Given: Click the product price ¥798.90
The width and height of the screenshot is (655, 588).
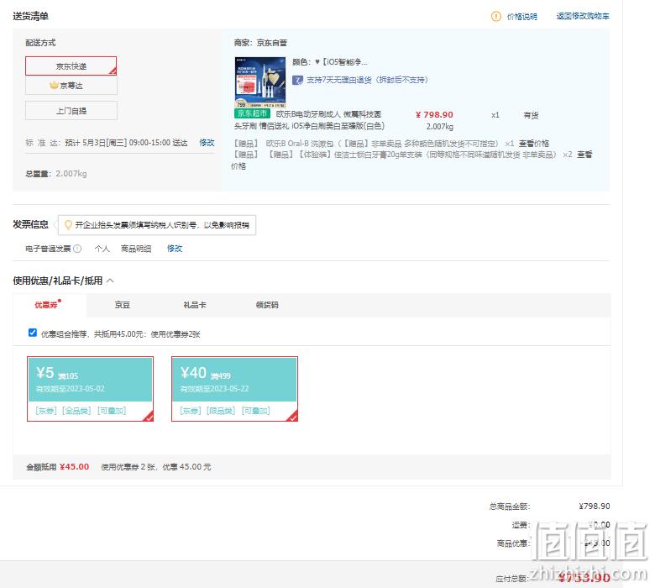Looking at the screenshot, I should tap(434, 114).
